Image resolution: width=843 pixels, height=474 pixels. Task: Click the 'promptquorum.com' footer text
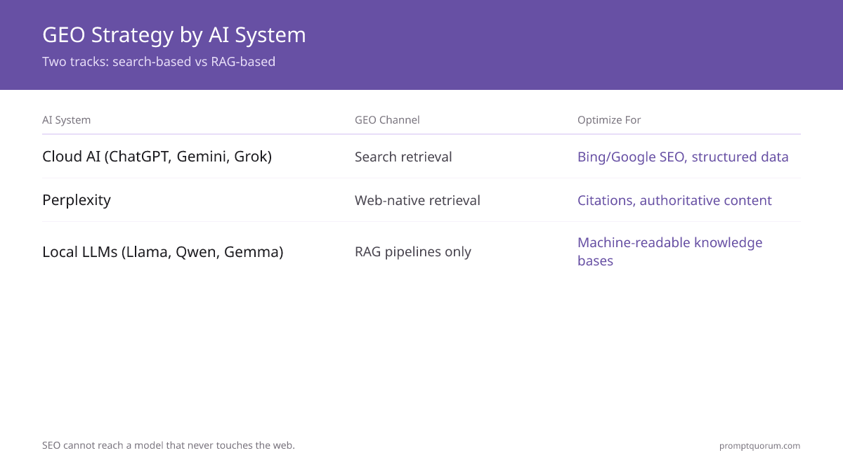759,445
